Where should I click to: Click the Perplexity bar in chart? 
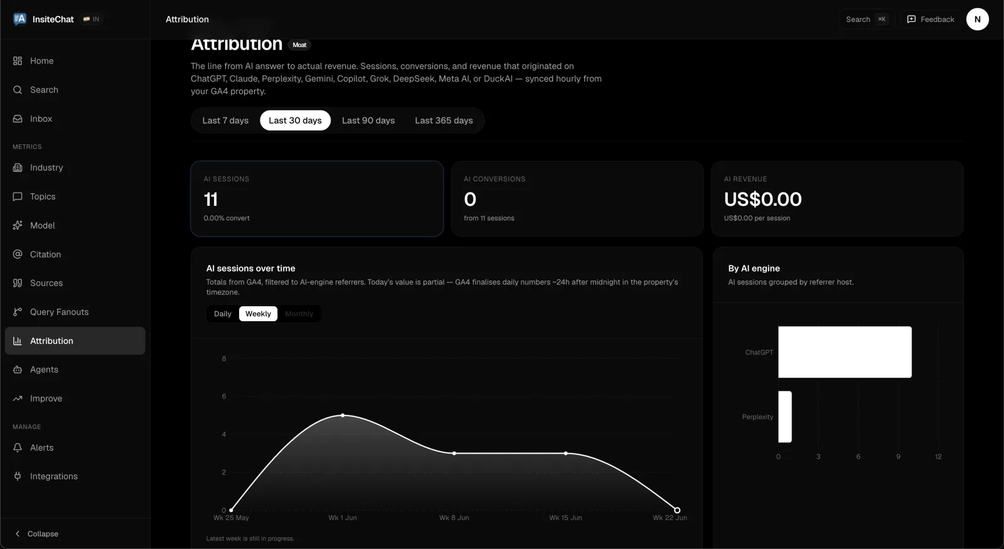pos(785,417)
